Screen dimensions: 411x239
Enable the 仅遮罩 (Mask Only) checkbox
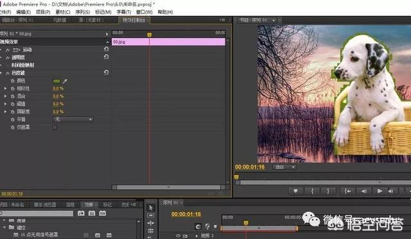[x=55, y=128]
